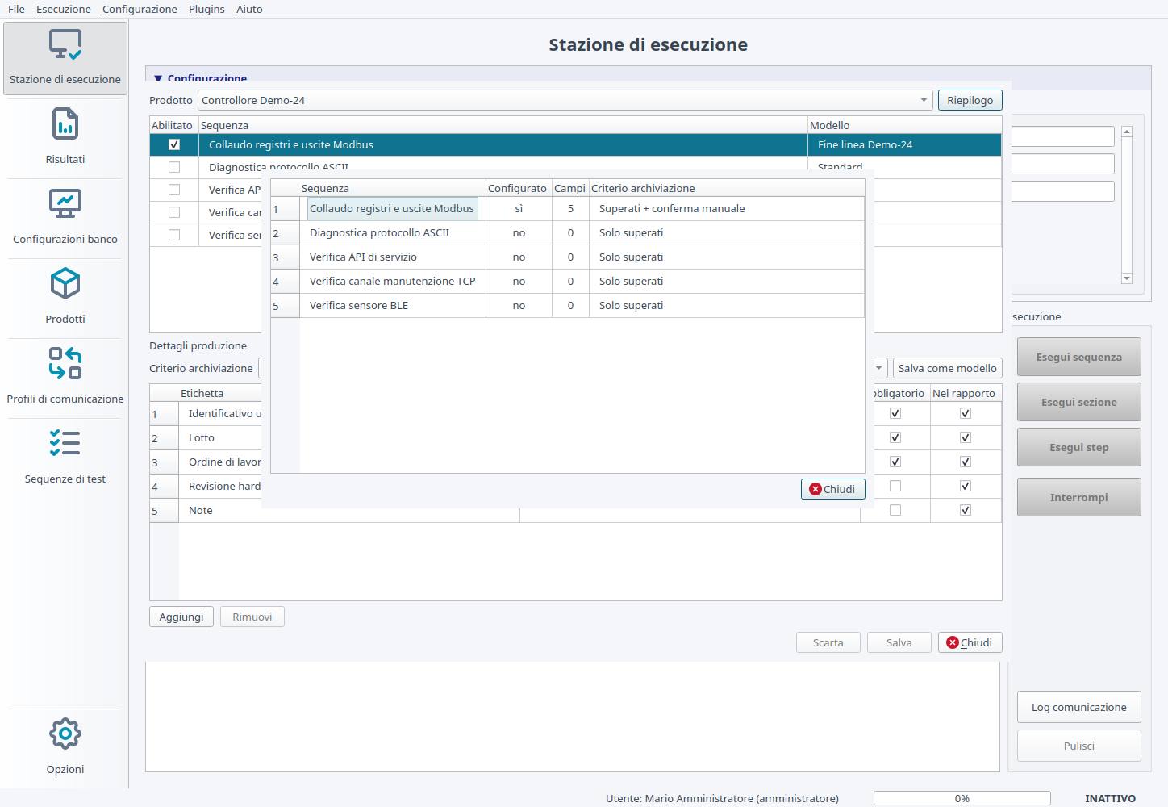Click scrollbar down arrow in right panel
The width and height of the screenshot is (1168, 807).
pyautogui.click(x=1127, y=278)
